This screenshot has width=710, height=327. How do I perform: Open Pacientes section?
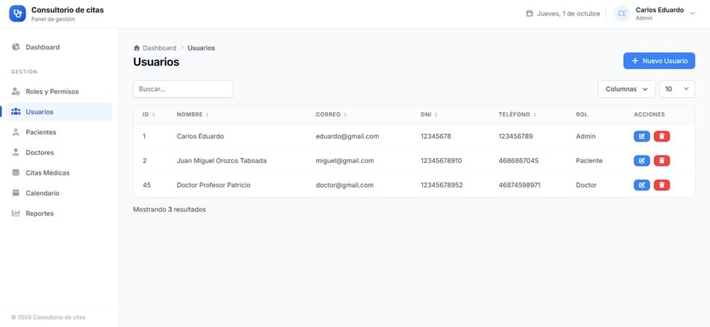pos(58,132)
